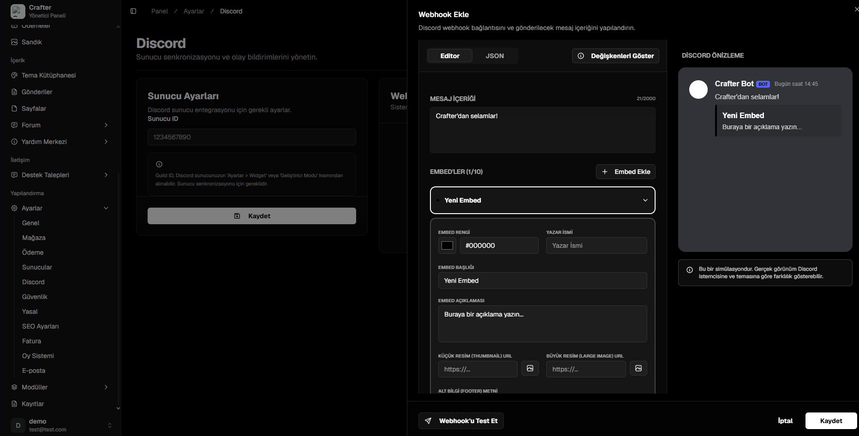Switch to the Editor tab

[x=450, y=56]
